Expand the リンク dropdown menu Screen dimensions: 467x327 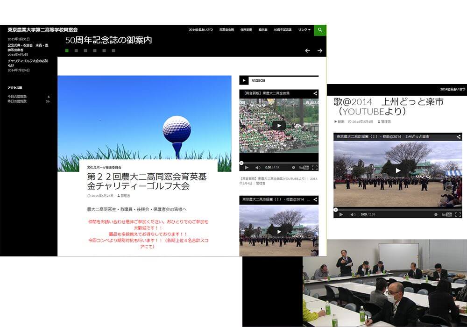(x=304, y=30)
